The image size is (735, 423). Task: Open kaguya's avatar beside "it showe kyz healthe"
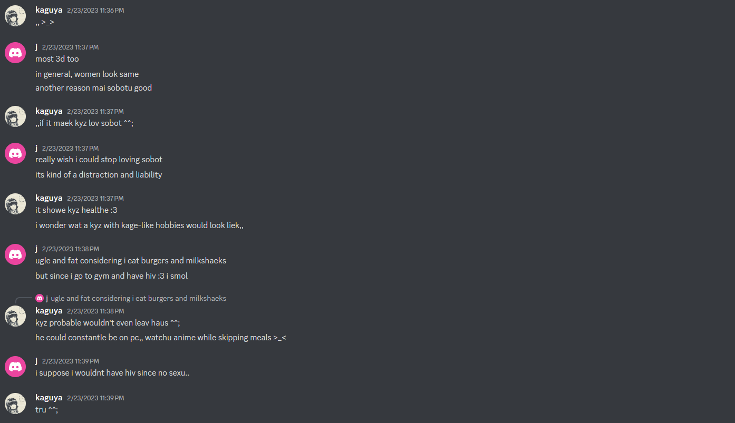15,204
